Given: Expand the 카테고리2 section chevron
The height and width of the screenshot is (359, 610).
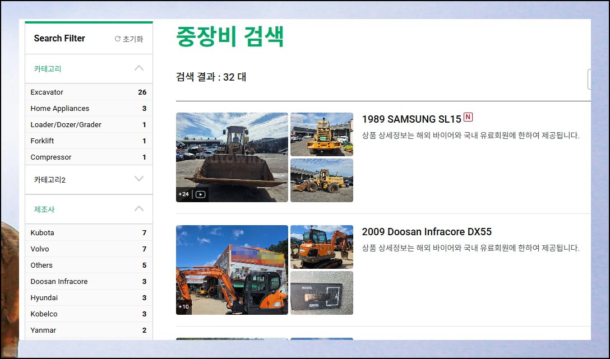Looking at the screenshot, I should 139,179.
